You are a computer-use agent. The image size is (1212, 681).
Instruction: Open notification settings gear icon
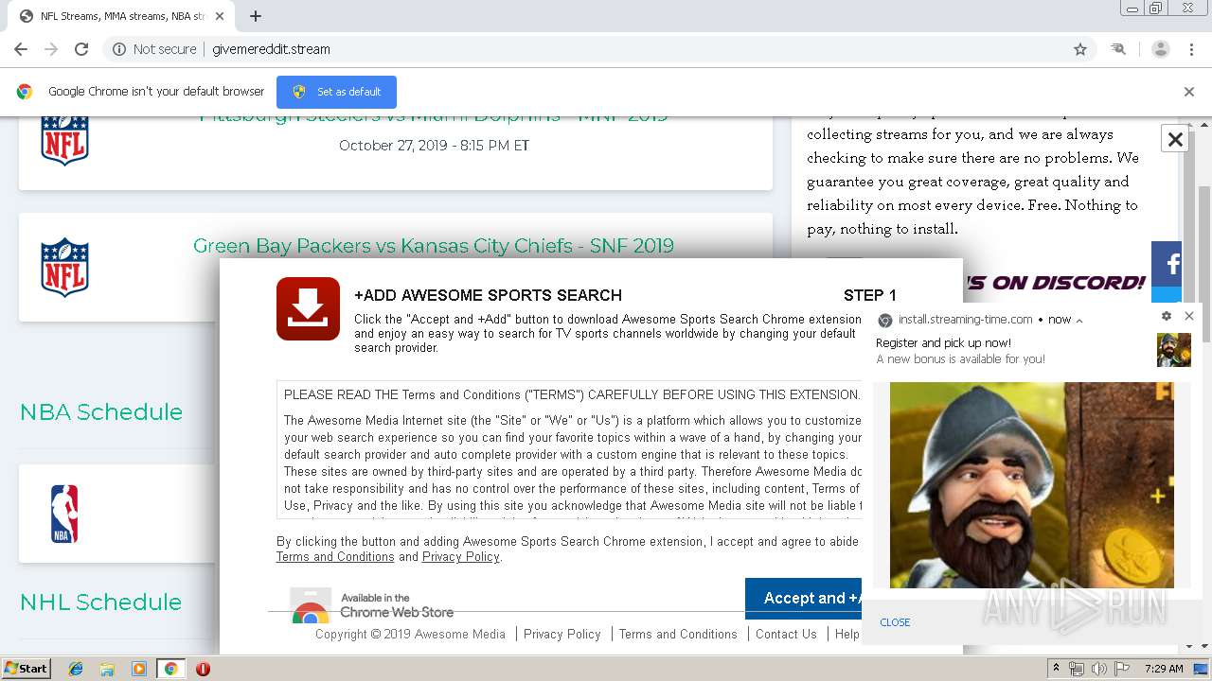tap(1167, 317)
